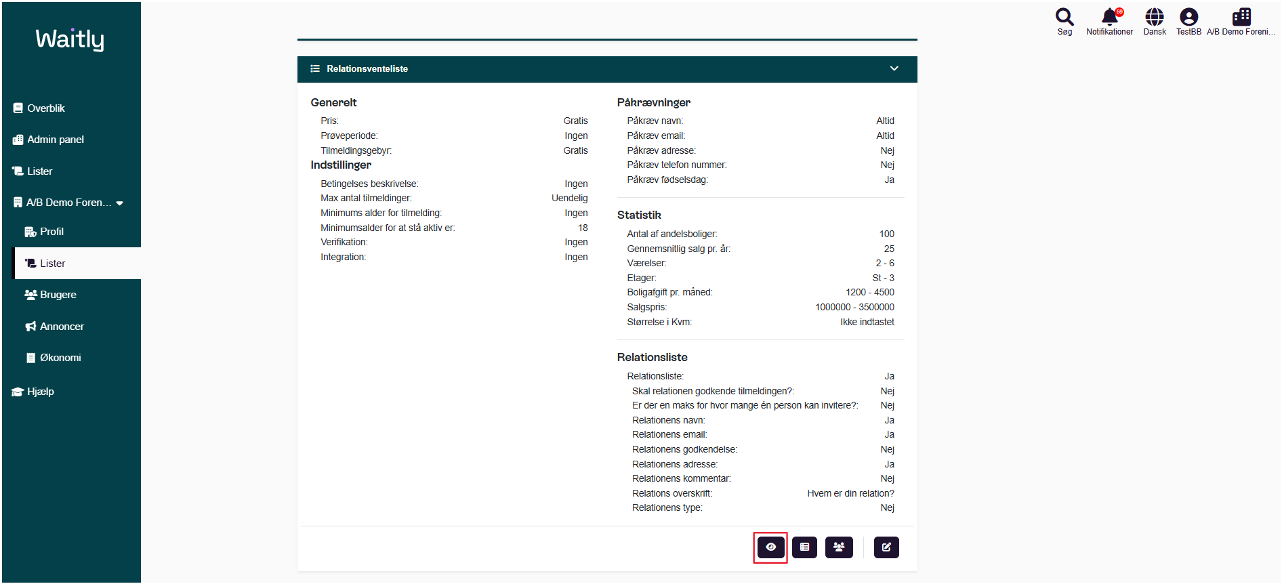Click Boligafgift pr. måned value 1200 - 4500
The width and height of the screenshot is (1282, 584).
(869, 292)
